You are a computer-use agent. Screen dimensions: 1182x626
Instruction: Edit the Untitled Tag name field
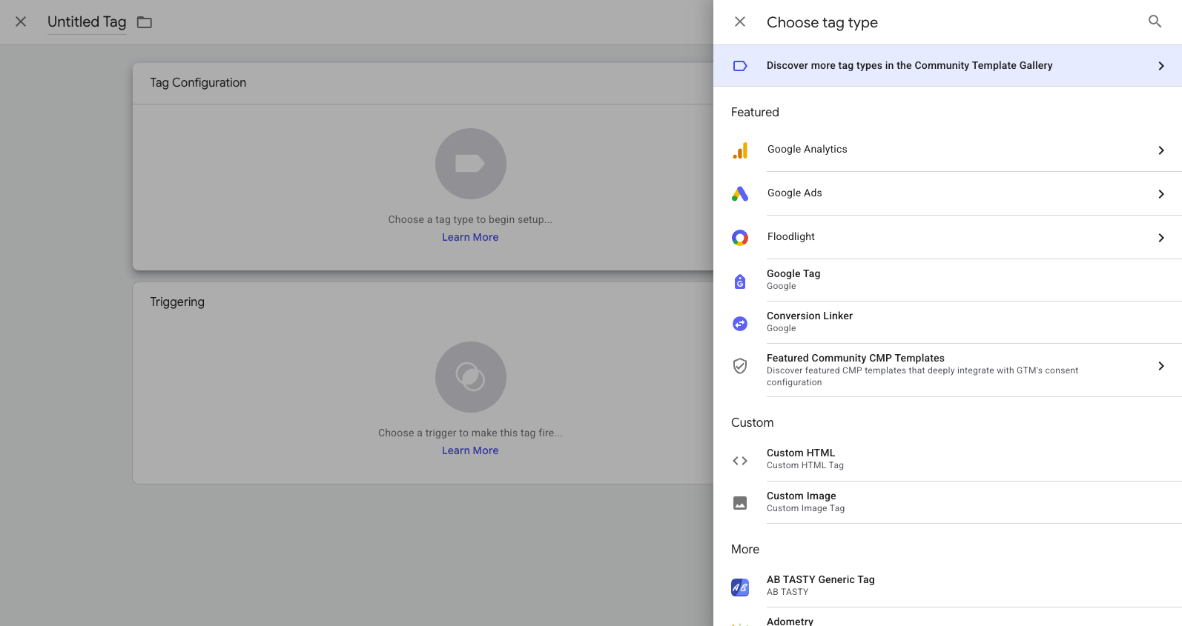[x=87, y=22]
